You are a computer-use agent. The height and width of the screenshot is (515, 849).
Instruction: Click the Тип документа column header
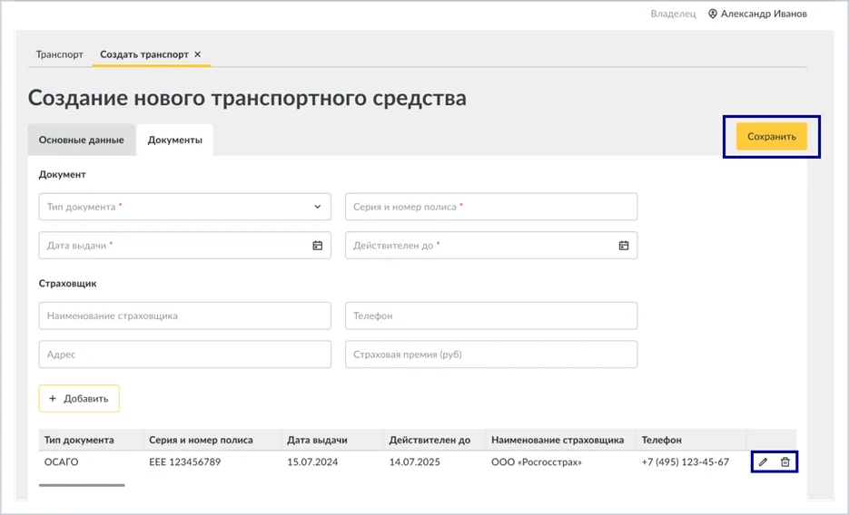tap(79, 440)
